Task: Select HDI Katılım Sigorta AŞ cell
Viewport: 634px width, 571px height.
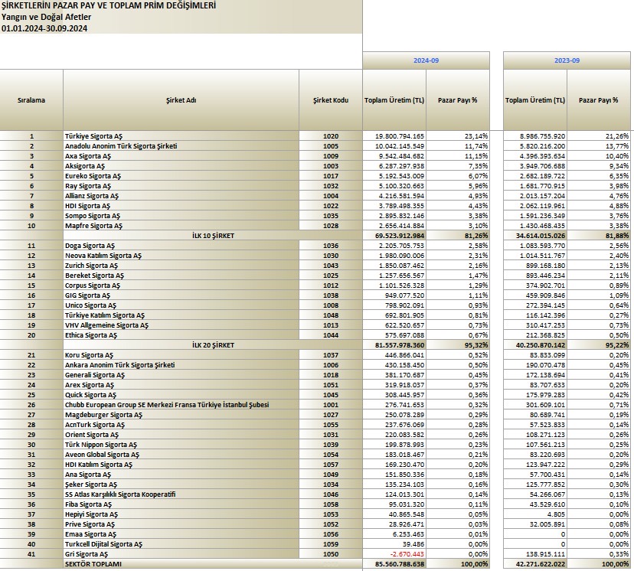Action: pyautogui.click(x=181, y=465)
